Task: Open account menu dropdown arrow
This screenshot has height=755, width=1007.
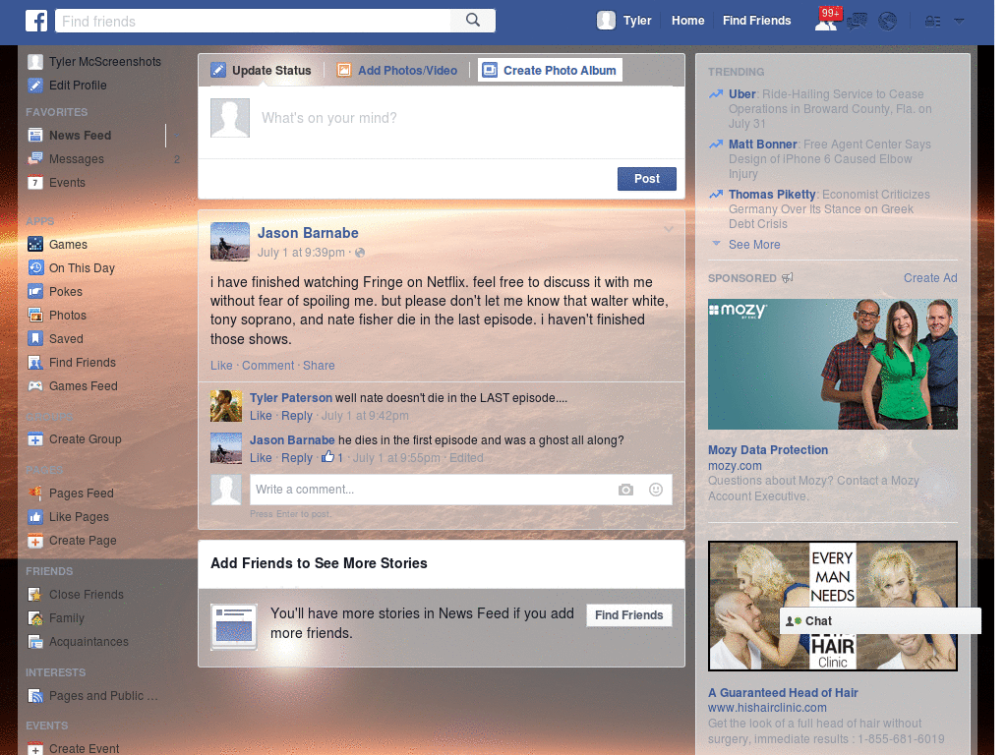Action: (959, 22)
